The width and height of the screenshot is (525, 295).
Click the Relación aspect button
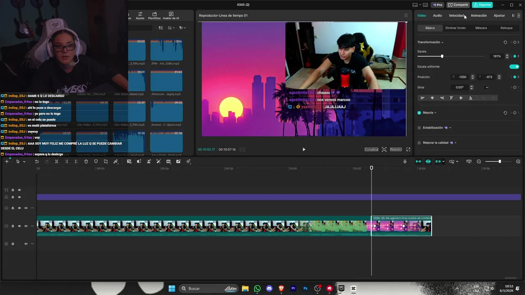tap(396, 150)
